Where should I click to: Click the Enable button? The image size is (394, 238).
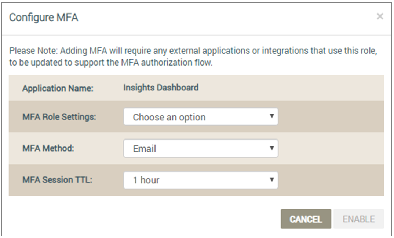pos(359,219)
